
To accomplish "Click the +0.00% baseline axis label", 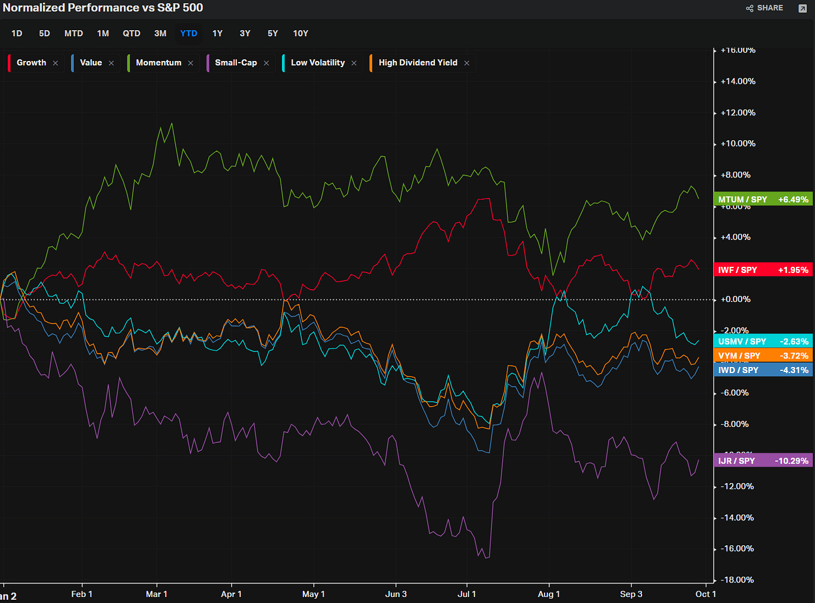I will 736,299.
